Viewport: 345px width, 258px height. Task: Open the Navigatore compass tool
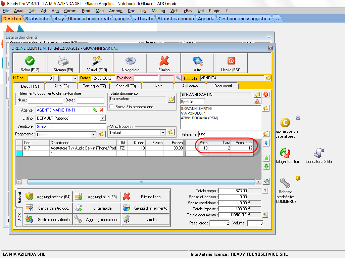(x=131, y=63)
